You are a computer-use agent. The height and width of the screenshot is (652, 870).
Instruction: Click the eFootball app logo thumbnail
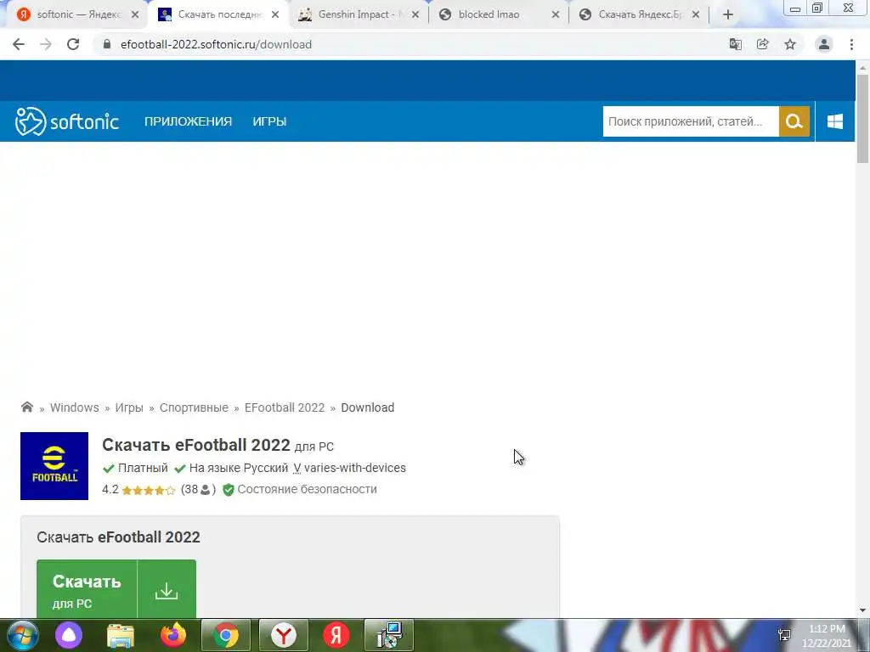pyautogui.click(x=54, y=466)
